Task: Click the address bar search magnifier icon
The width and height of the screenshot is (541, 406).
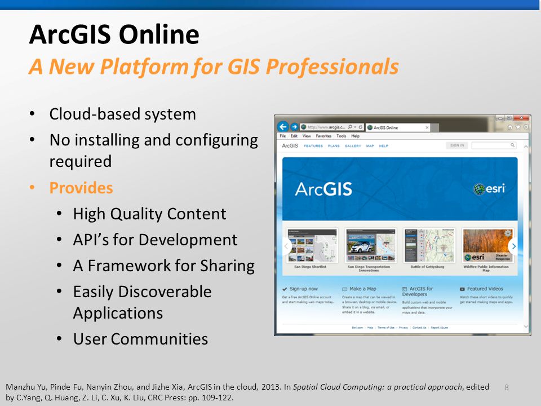Action: coord(350,127)
